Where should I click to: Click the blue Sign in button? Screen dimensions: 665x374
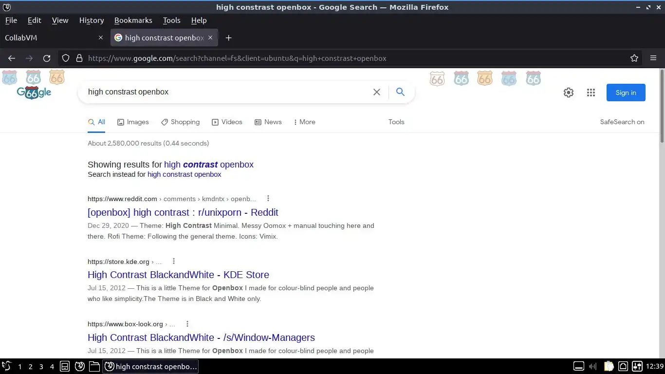pyautogui.click(x=626, y=93)
